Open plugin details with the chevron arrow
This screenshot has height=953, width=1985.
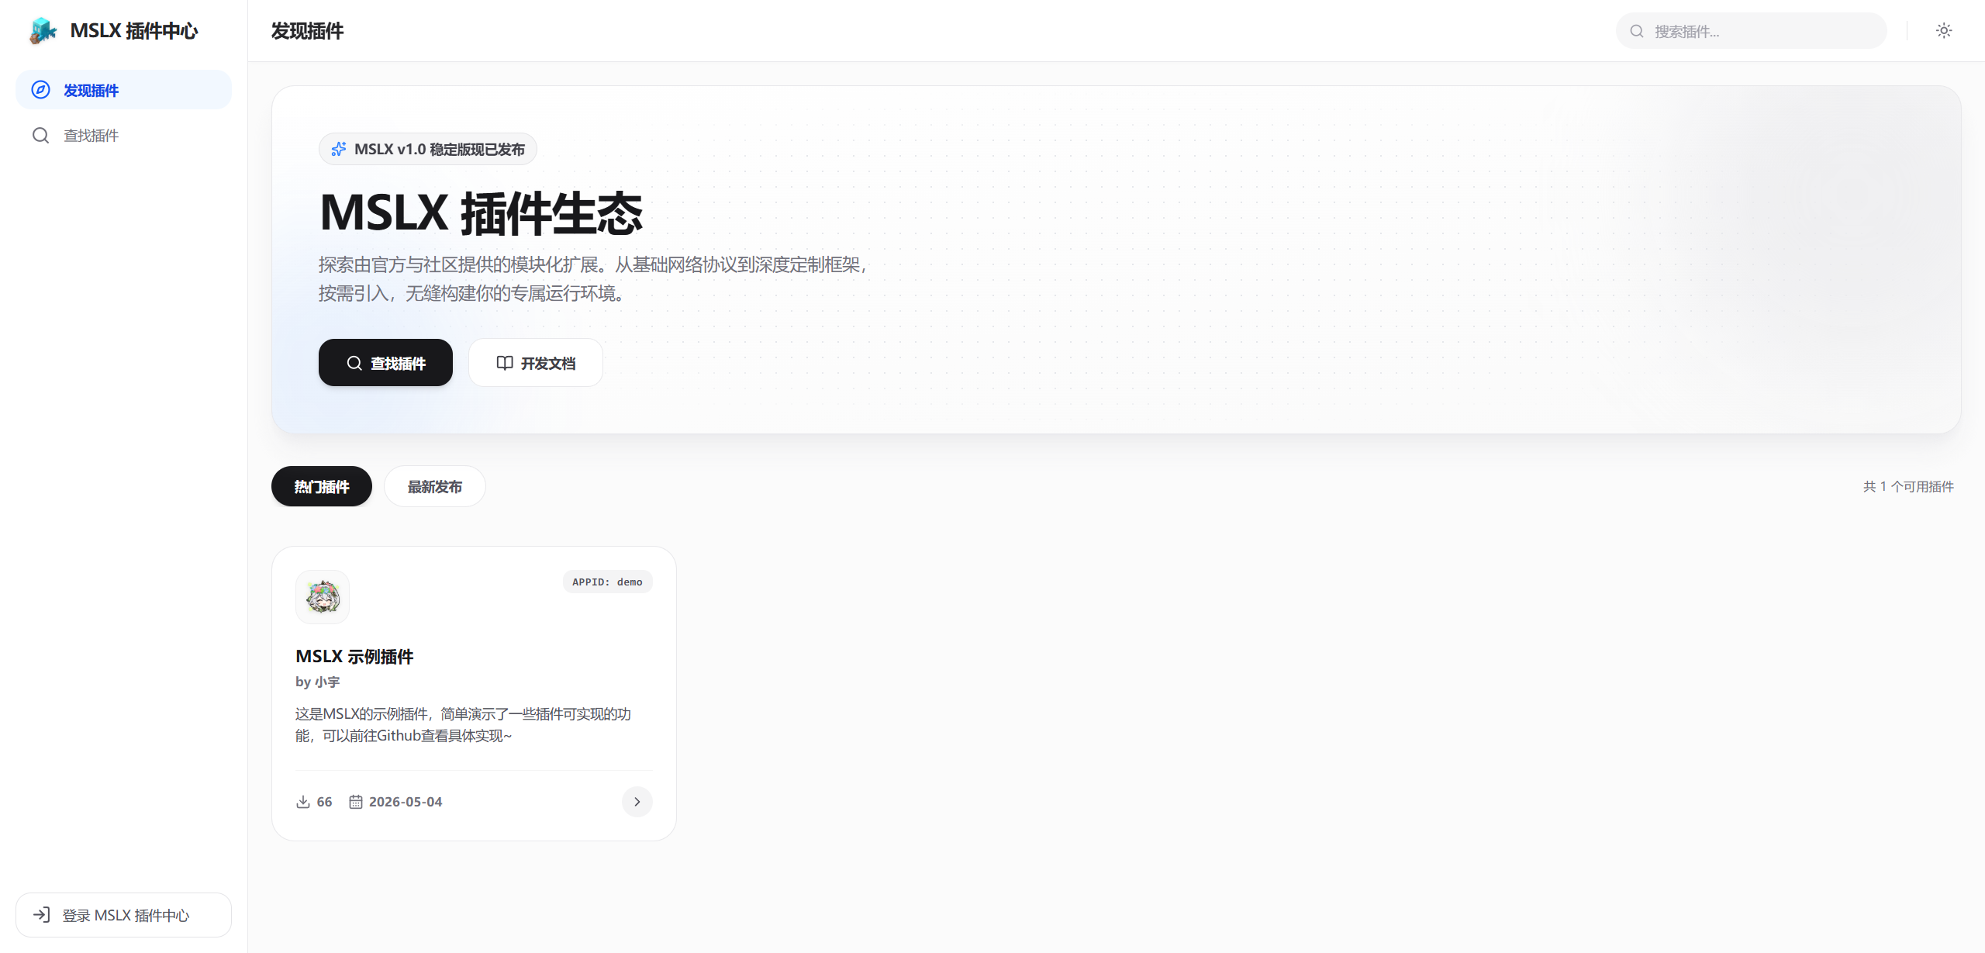637,802
